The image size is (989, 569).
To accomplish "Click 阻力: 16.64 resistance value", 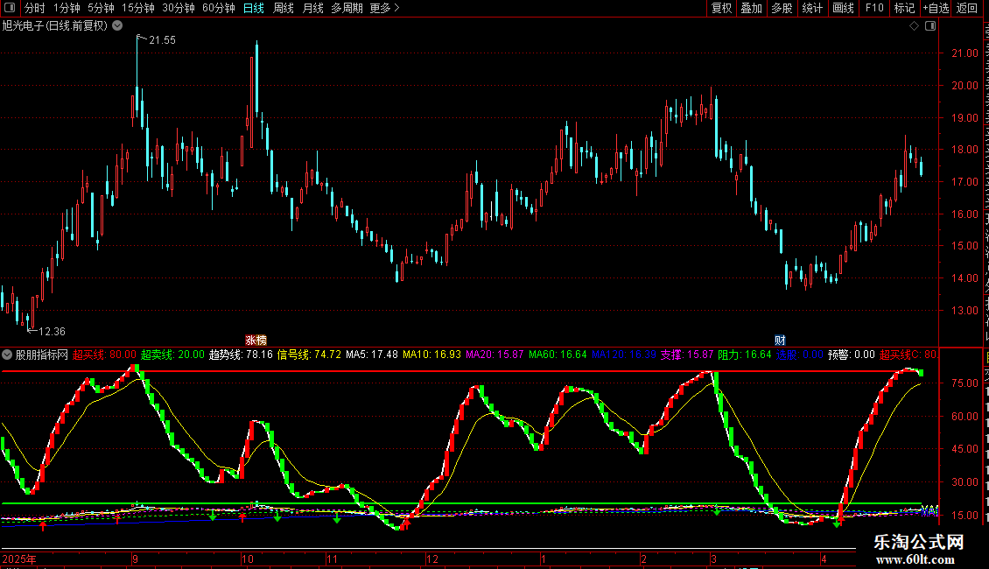I will (x=745, y=355).
